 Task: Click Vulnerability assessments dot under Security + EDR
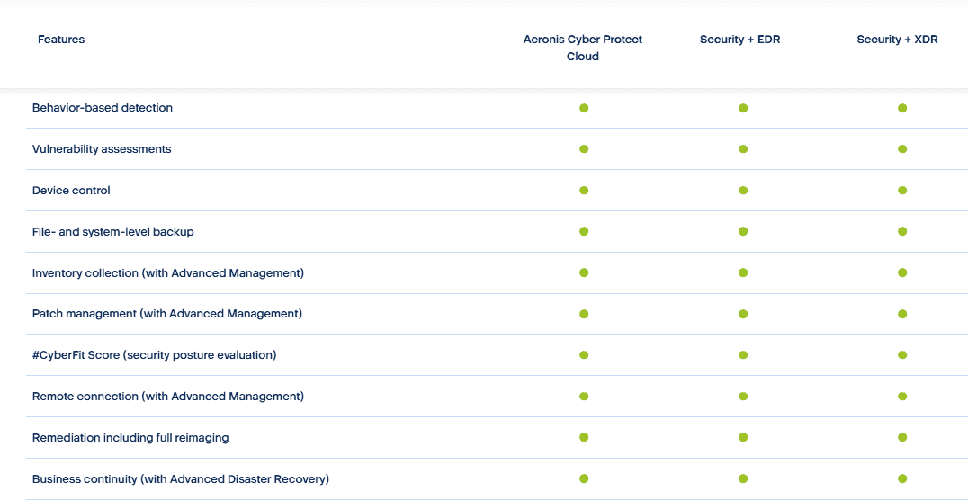[x=743, y=148]
